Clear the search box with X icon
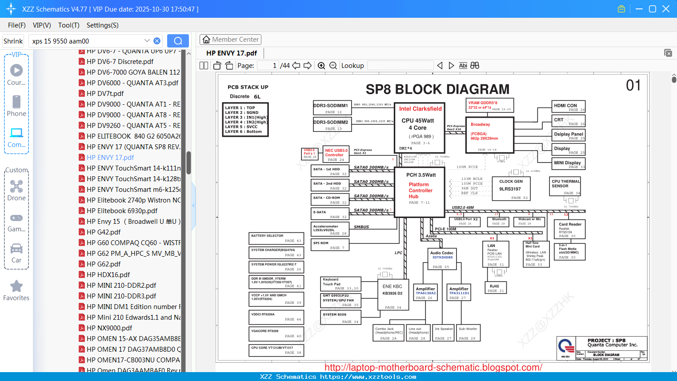 [x=157, y=41]
